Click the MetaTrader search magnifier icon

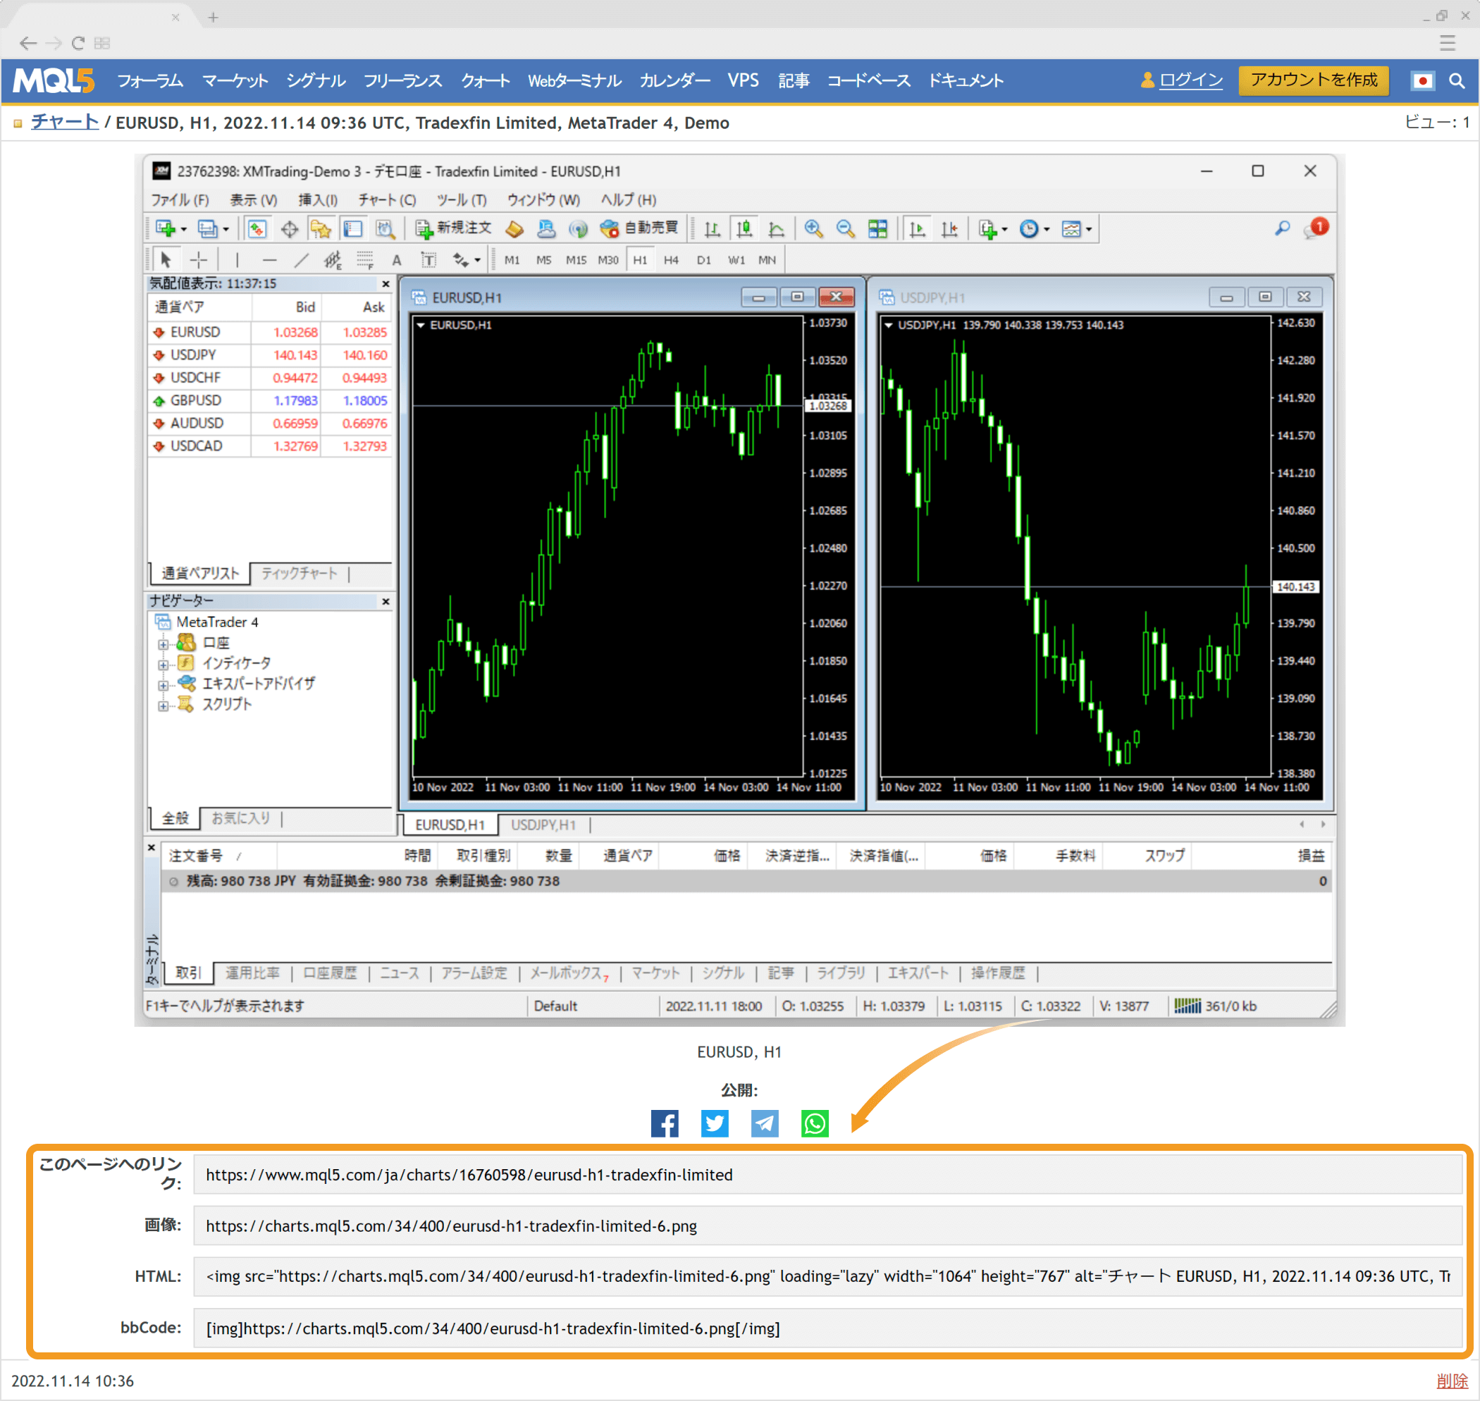[x=1282, y=228]
